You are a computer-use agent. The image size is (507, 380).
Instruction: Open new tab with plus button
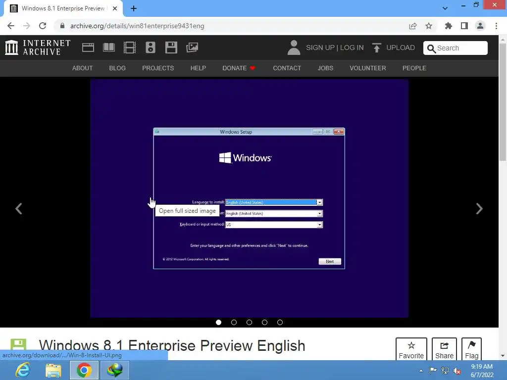134,8
